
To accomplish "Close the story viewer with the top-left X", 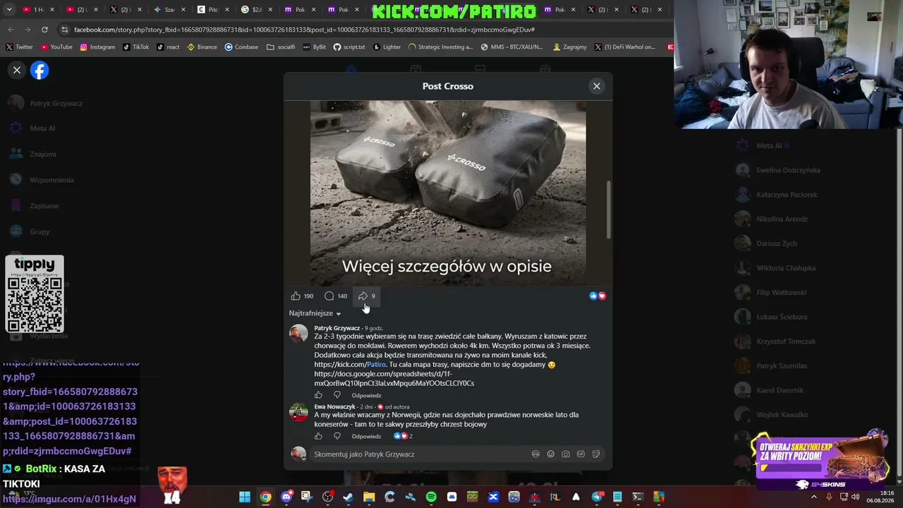I will (17, 70).
